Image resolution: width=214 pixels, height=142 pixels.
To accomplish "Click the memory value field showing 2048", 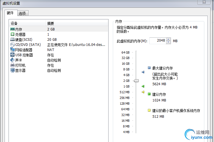I will (x=158, y=41).
